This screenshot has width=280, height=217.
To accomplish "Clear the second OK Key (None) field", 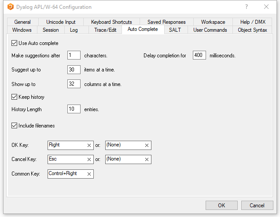I will (147, 145).
